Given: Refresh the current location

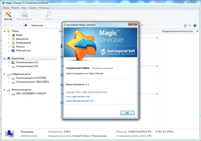Looking at the screenshot, I should [x=142, y=25].
